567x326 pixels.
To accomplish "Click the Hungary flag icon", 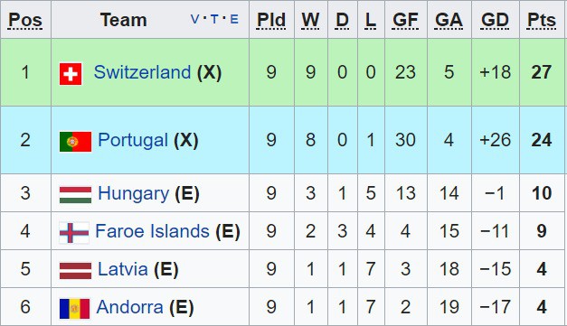I will click(75, 195).
